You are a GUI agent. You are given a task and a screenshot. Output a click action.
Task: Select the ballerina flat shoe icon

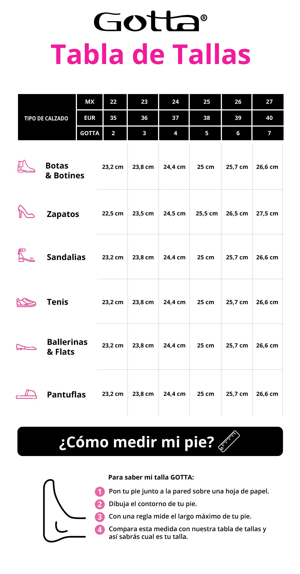26,347
